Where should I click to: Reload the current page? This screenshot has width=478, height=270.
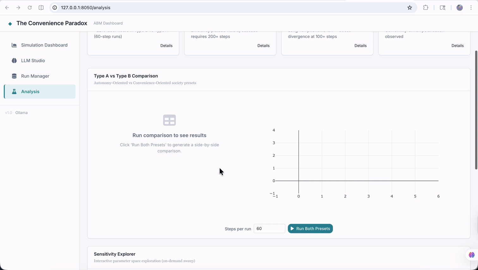(30, 8)
